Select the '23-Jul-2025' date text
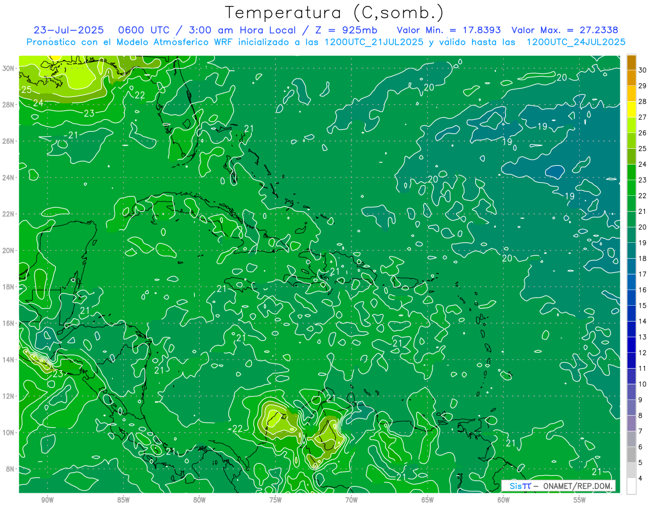This screenshot has height=507, width=657. point(69,30)
